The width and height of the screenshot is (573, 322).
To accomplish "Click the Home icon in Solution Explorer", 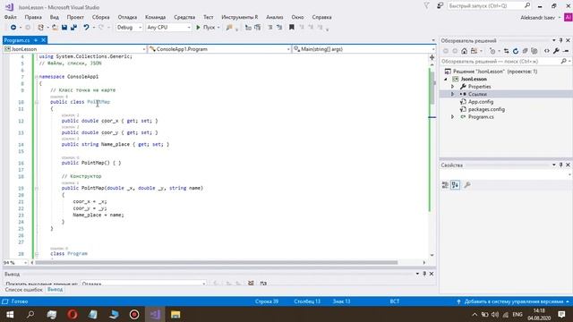I will tap(464, 51).
